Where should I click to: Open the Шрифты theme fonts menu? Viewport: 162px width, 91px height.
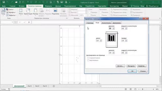tap(11, 12)
